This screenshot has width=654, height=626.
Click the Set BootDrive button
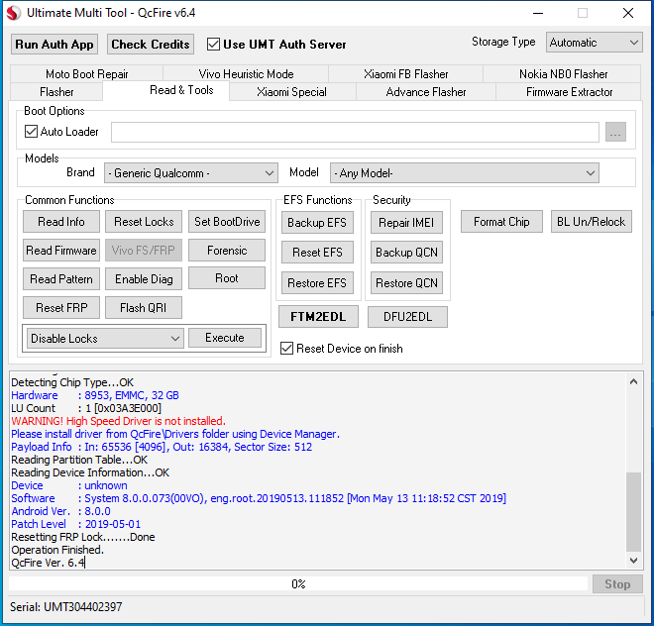(227, 222)
